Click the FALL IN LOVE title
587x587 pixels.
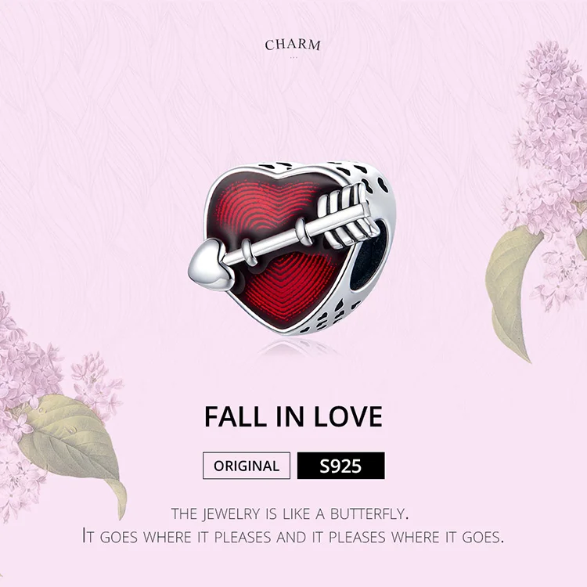(293, 416)
